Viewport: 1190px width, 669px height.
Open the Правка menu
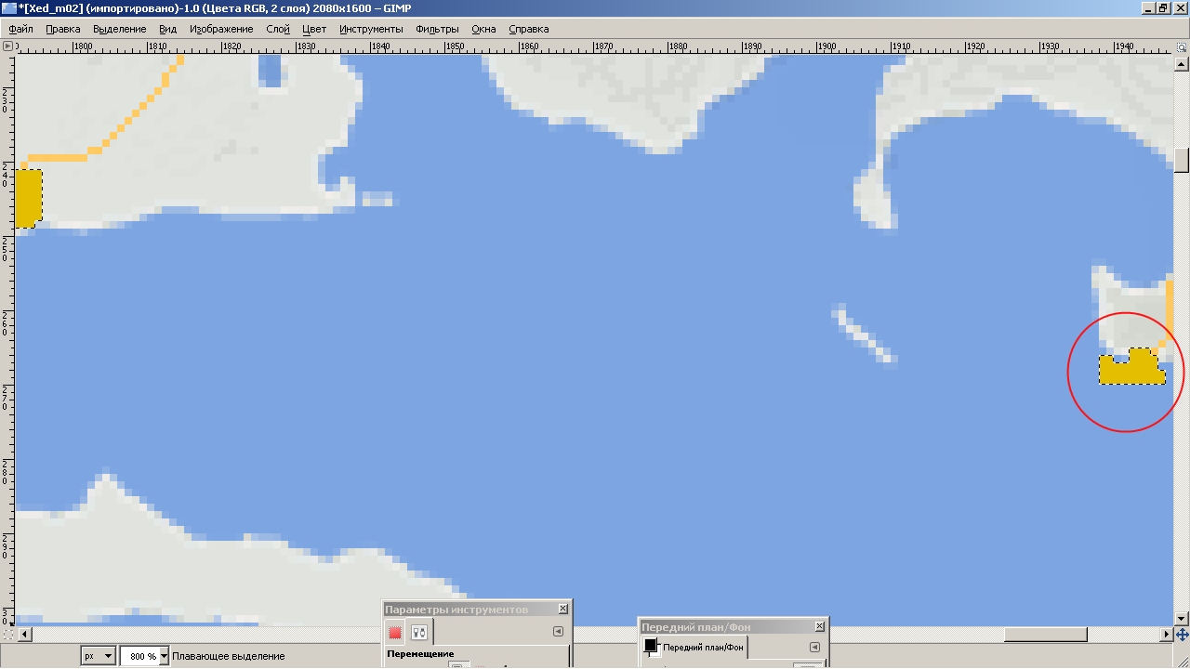pos(63,29)
